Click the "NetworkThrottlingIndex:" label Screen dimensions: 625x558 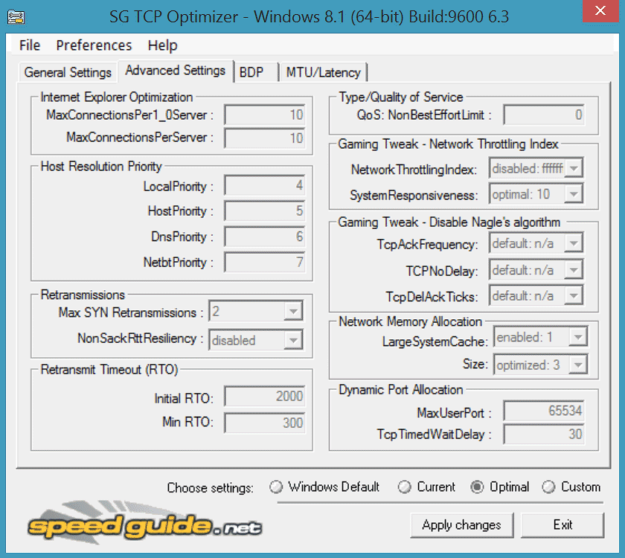tap(414, 170)
